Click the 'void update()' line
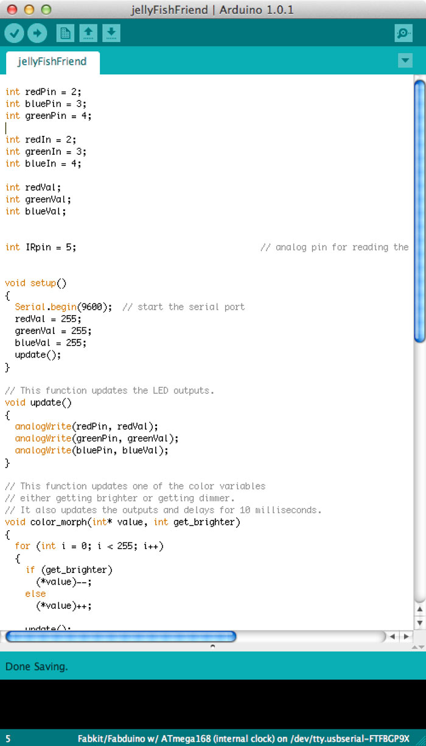426x746 pixels. [38, 402]
